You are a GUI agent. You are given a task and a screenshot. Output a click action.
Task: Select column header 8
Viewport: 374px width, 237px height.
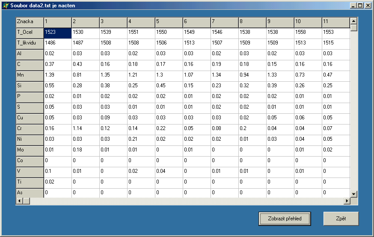coord(252,22)
